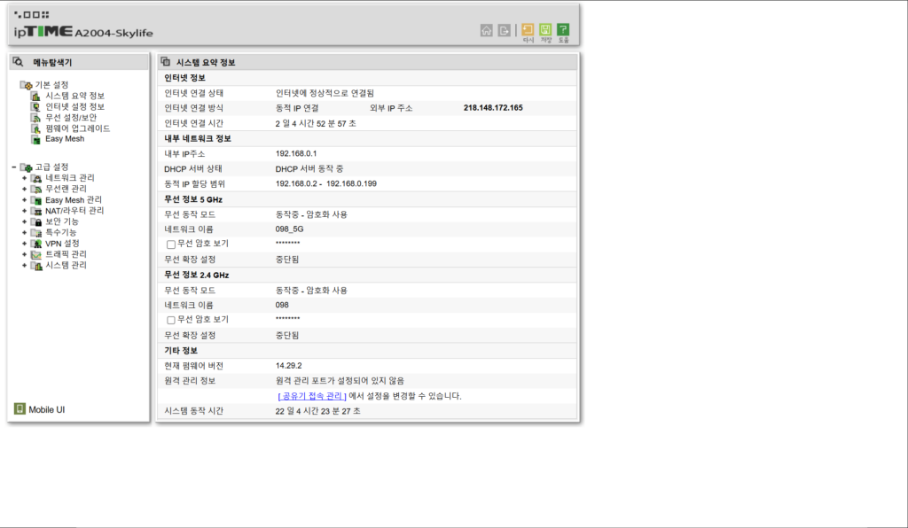908x528 pixels.
Task: Show the 2.4 GHz wireless password
Action: click(171, 320)
